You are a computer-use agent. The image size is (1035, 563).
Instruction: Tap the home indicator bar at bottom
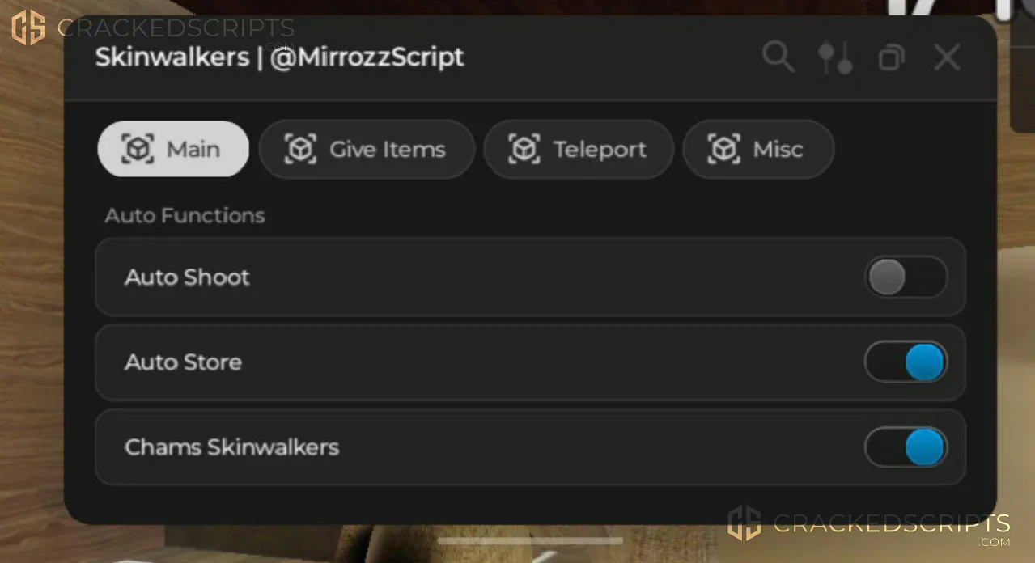click(x=530, y=541)
